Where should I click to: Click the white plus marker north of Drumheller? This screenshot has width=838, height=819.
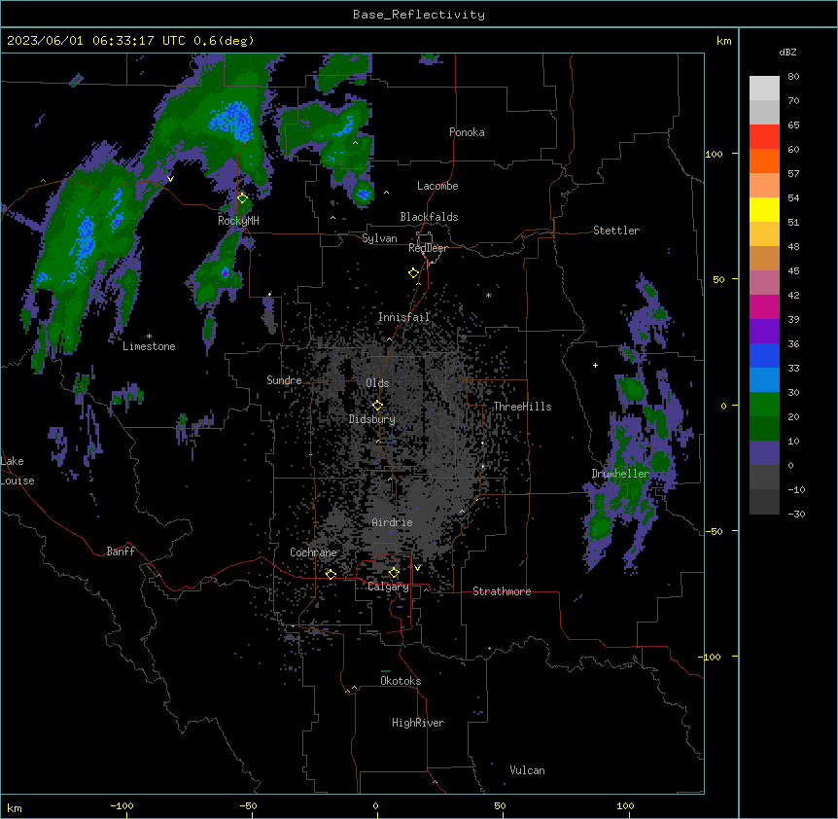(595, 365)
